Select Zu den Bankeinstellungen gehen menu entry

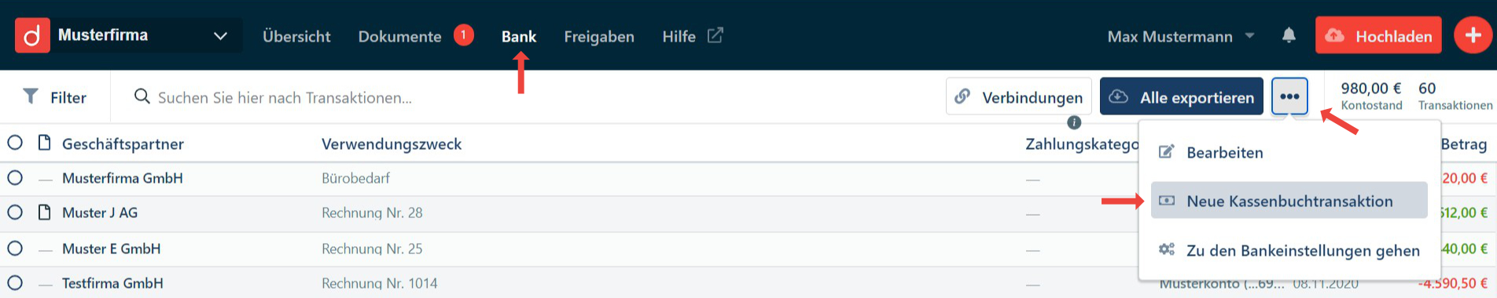click(x=1289, y=250)
